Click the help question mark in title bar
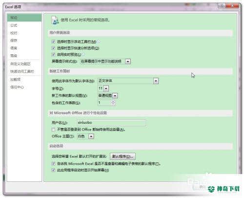Image resolution: width=244 pixels, height=198 pixels. (222, 6)
